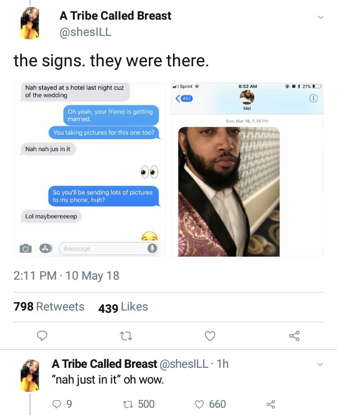Open the main tweet author's avatar
The image size is (337, 415).
[x=29, y=24]
